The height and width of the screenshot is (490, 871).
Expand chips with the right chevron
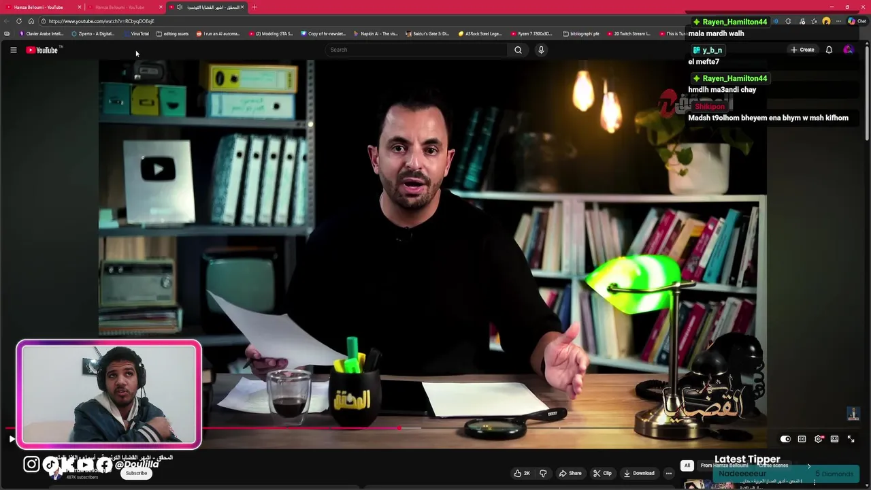pos(809,465)
